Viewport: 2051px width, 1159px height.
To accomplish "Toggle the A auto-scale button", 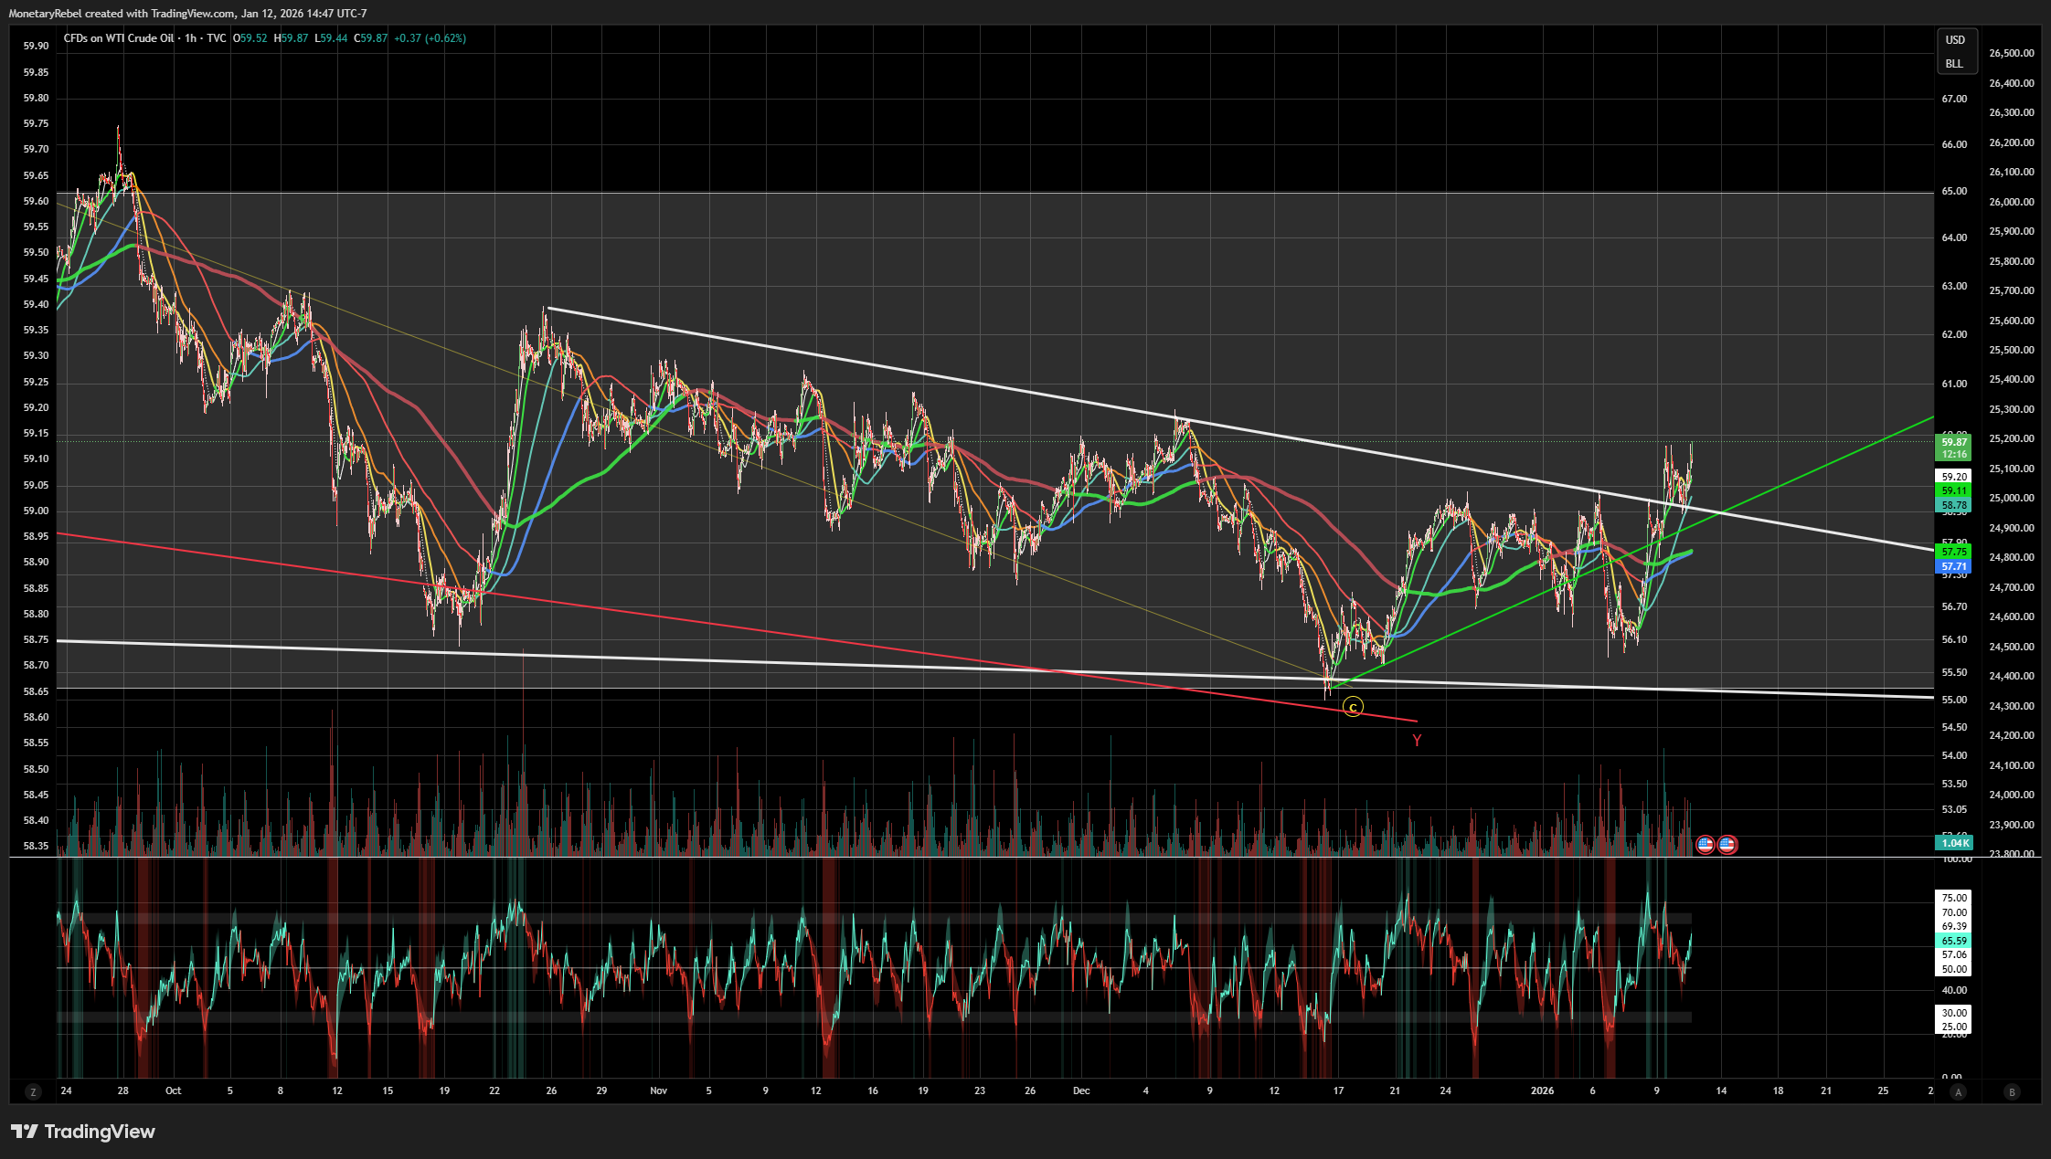I will pyautogui.click(x=1958, y=1091).
